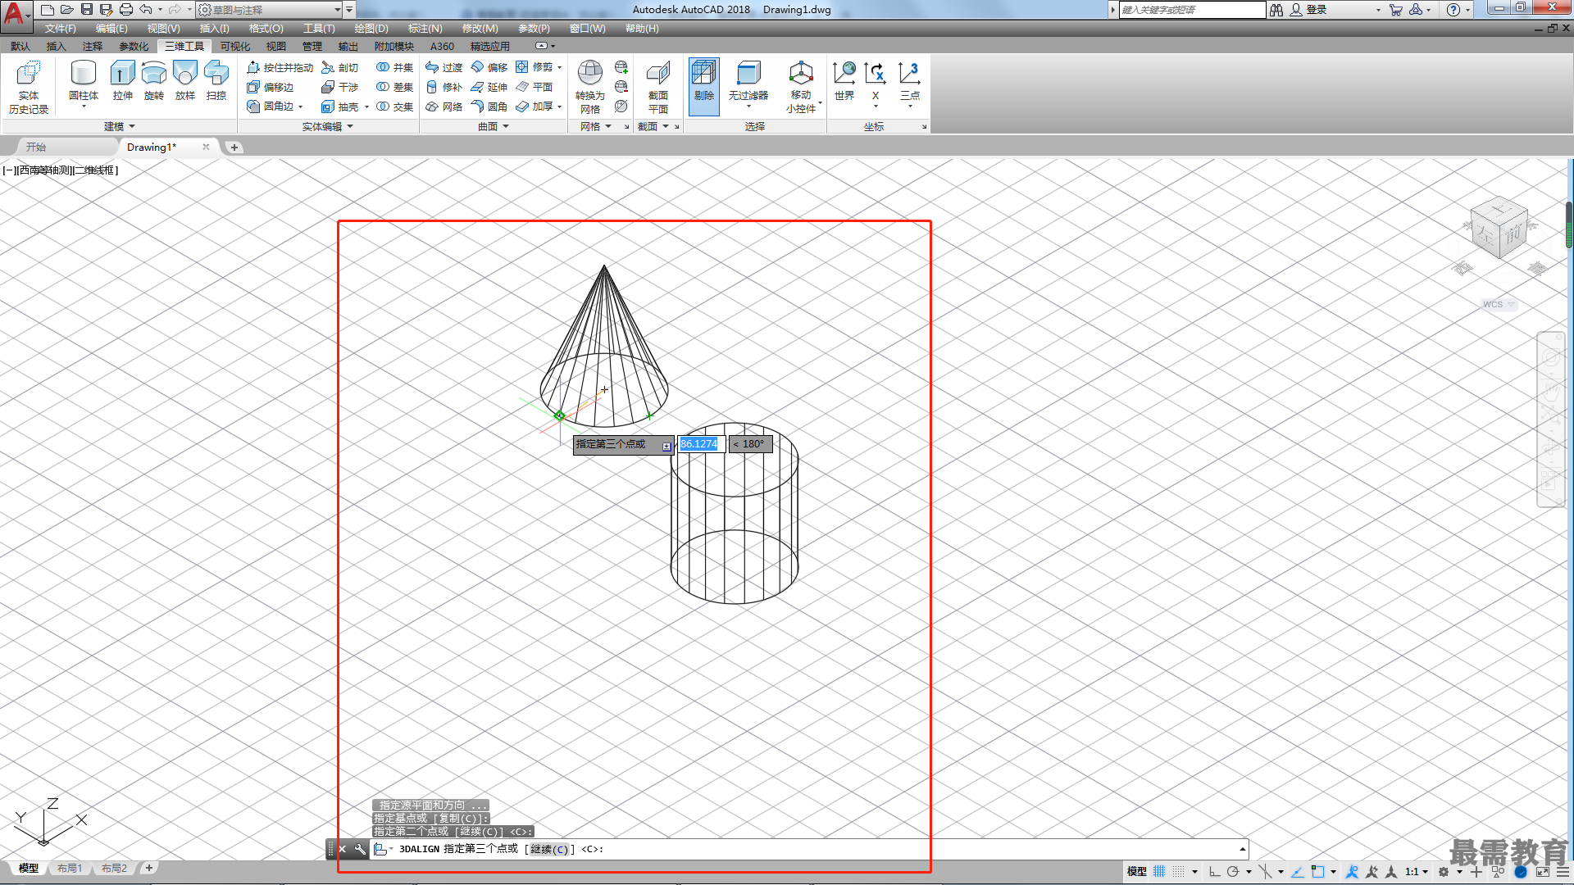Click the Sign In (登录) button

(x=1309, y=9)
